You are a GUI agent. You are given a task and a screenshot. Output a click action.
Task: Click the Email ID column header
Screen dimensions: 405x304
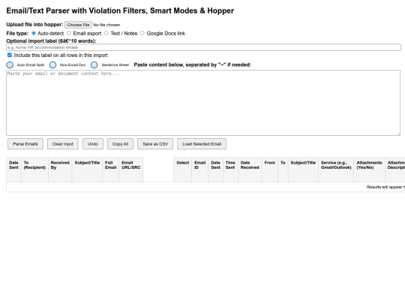coord(200,170)
